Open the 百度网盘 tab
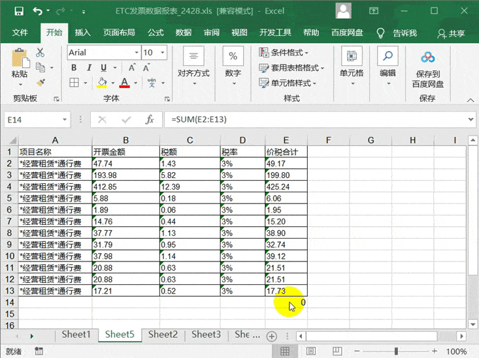 point(347,33)
